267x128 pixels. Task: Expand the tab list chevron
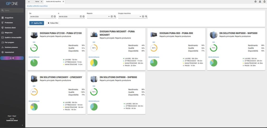(x=29, y=2)
